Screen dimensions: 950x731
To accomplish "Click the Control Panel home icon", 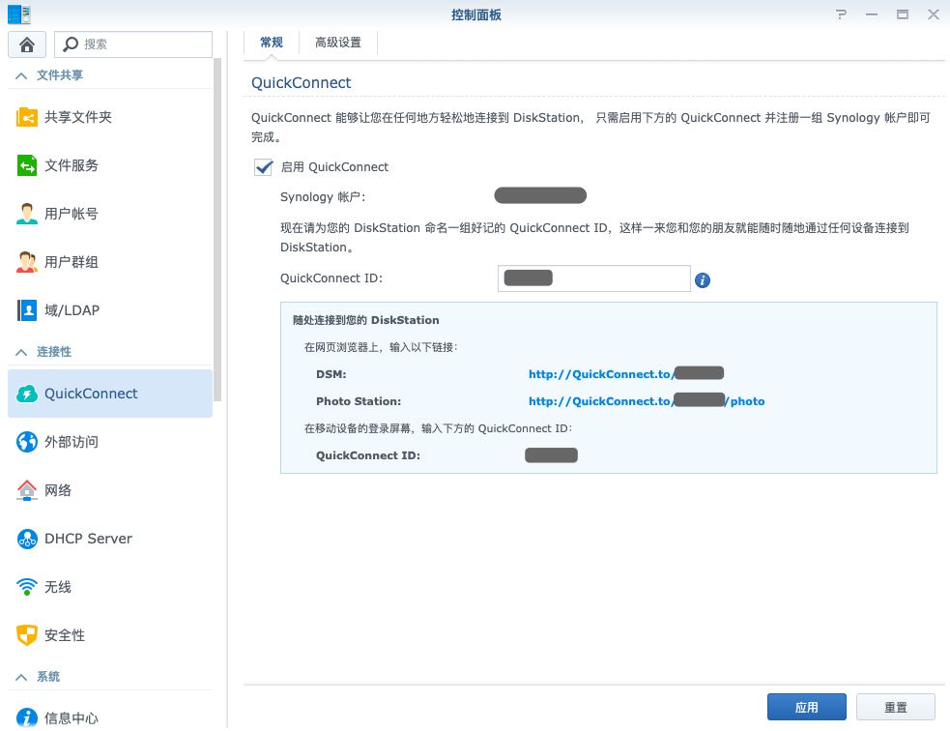I will [26, 44].
